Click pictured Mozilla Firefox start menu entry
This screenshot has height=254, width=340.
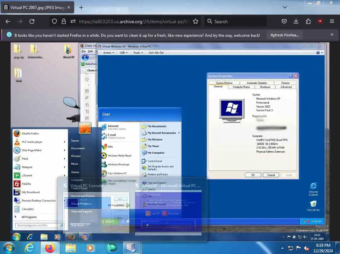pyautogui.click(x=27, y=133)
